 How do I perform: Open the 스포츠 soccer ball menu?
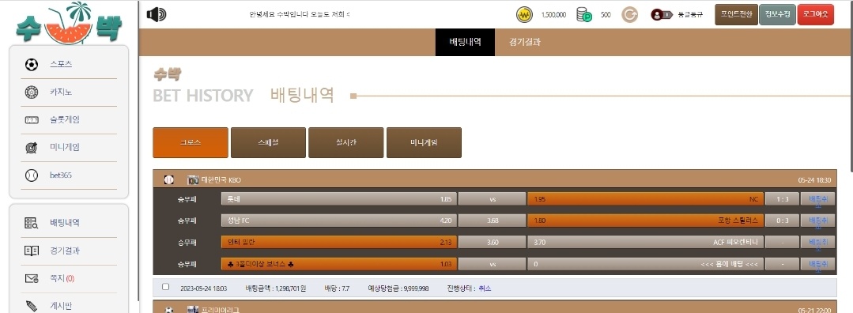tap(32, 65)
